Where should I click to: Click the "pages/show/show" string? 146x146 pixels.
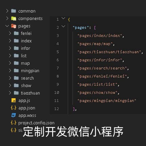97,93
